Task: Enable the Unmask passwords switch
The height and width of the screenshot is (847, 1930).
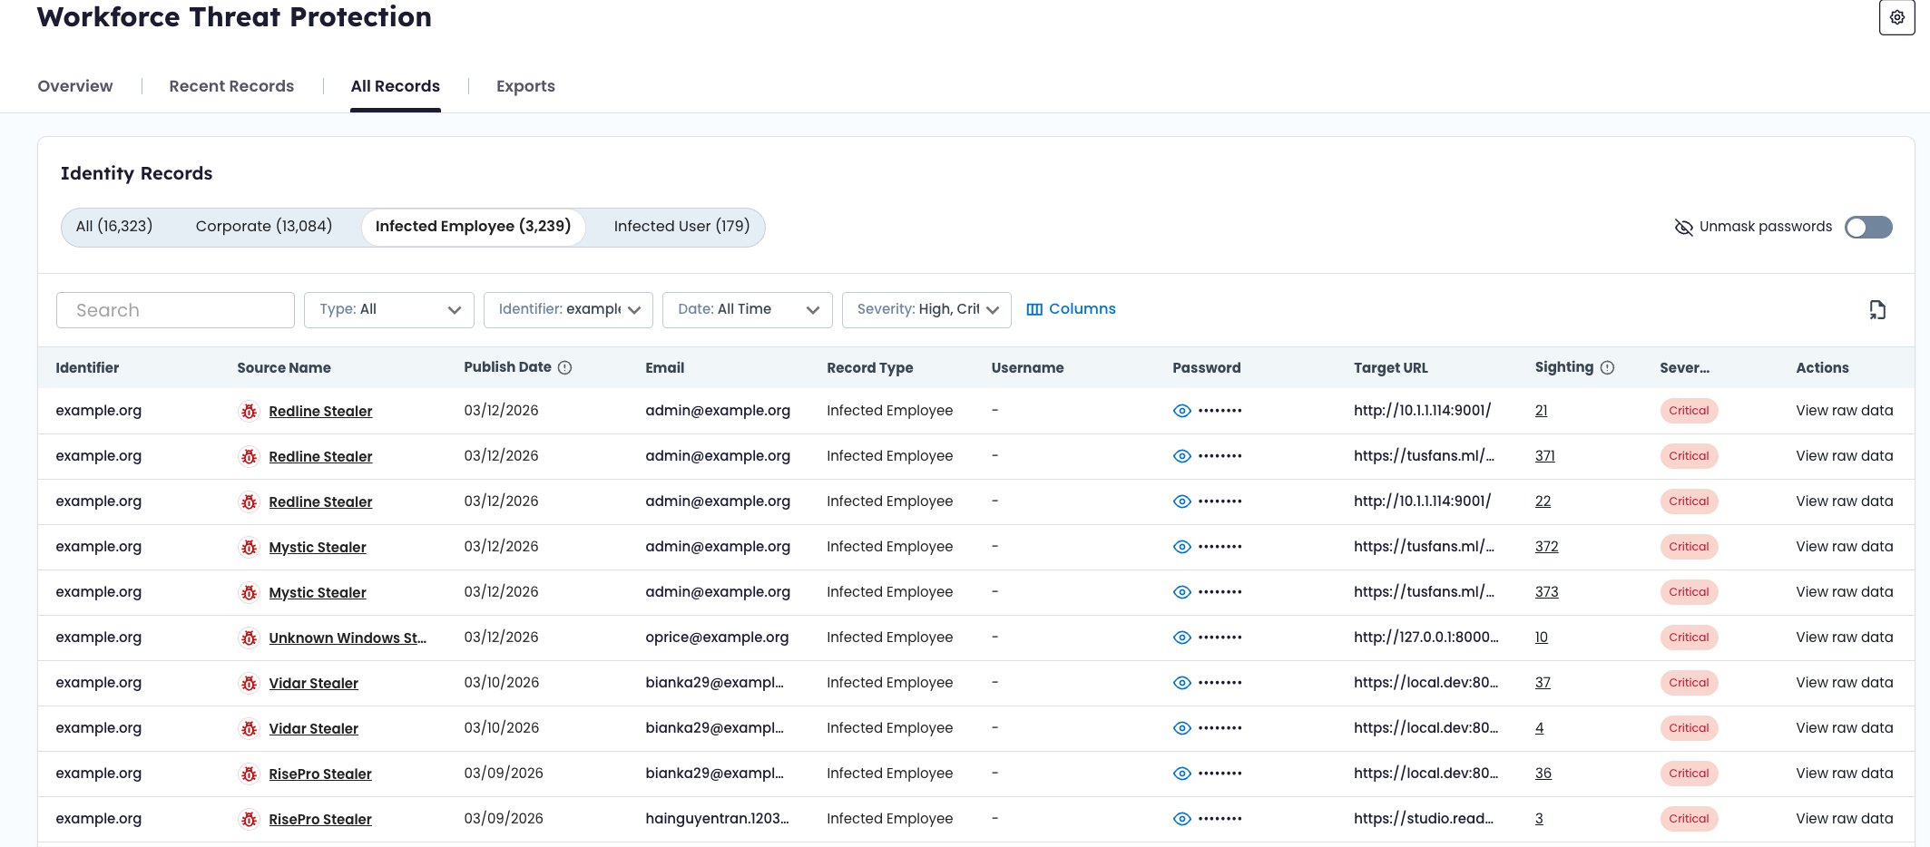Action: click(1868, 227)
